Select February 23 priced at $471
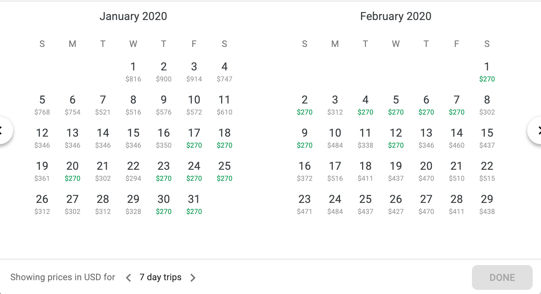Image resolution: width=541 pixels, height=294 pixels. pyautogui.click(x=304, y=204)
